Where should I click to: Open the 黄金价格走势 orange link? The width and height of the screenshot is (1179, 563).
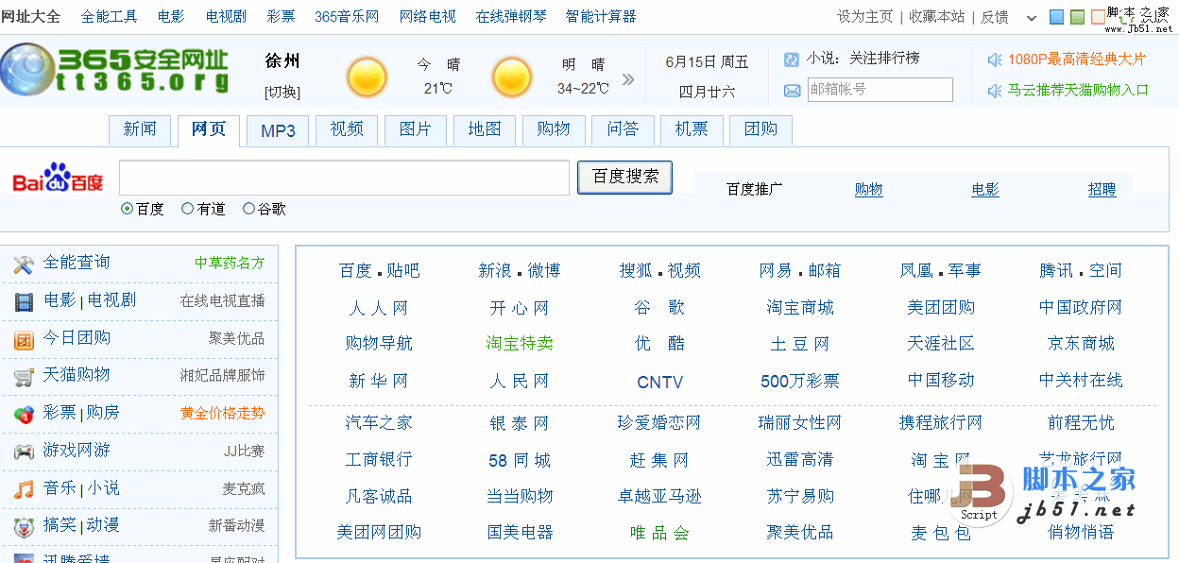[x=223, y=413]
